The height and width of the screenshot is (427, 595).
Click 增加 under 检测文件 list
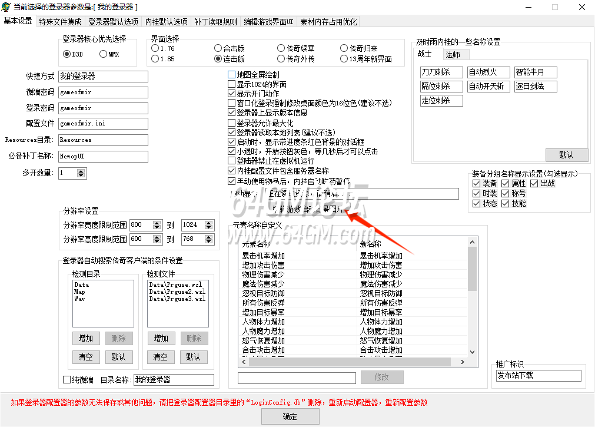click(x=161, y=338)
